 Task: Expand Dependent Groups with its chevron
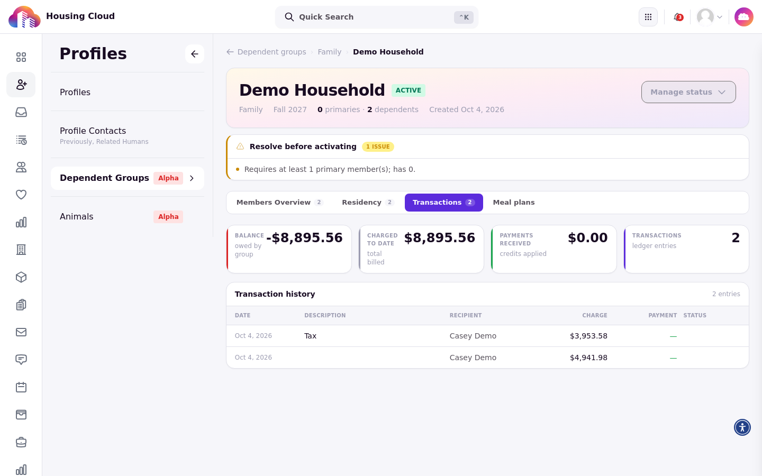tap(192, 178)
